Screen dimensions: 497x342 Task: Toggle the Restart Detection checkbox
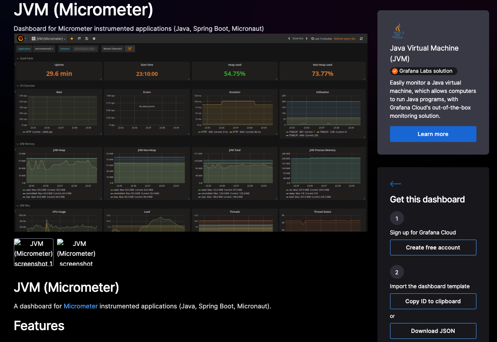pos(129,49)
